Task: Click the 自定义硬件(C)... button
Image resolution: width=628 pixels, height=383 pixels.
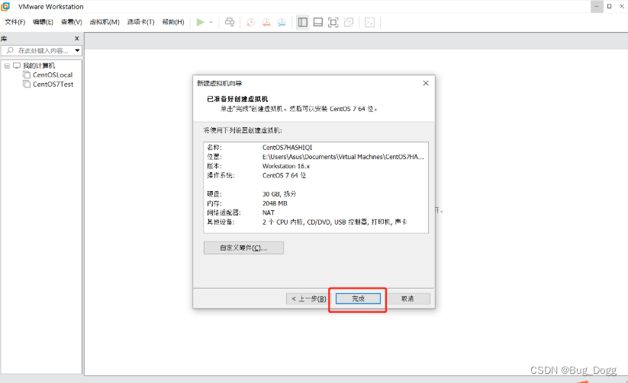Action: pos(243,248)
